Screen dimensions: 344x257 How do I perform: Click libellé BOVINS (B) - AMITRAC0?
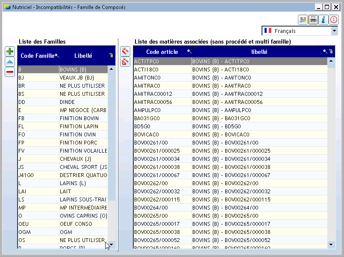pyautogui.click(x=259, y=86)
